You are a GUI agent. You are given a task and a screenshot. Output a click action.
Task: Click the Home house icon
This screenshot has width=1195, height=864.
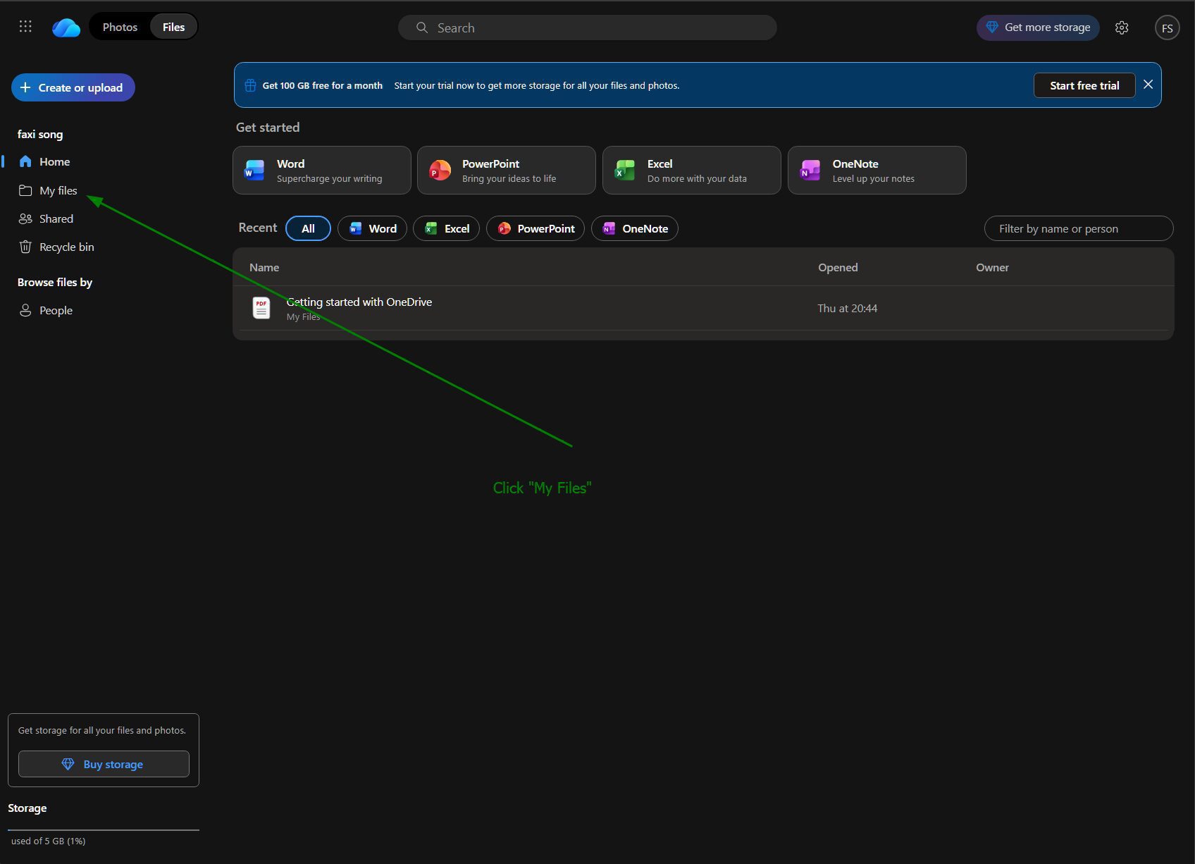click(x=25, y=161)
